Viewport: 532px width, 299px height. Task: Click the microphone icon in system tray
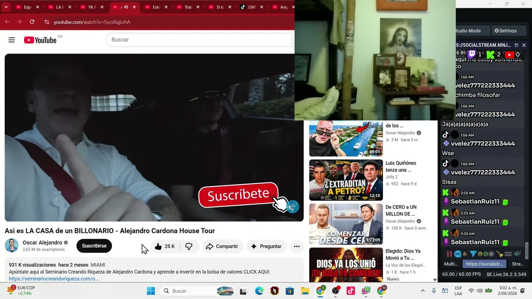(x=433, y=291)
